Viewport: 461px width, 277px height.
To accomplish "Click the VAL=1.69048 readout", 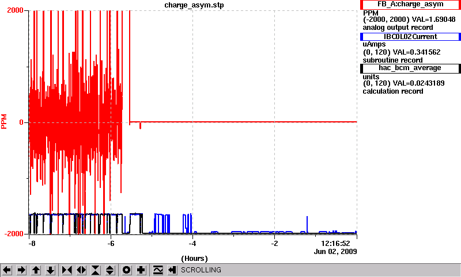I will click(x=434, y=20).
